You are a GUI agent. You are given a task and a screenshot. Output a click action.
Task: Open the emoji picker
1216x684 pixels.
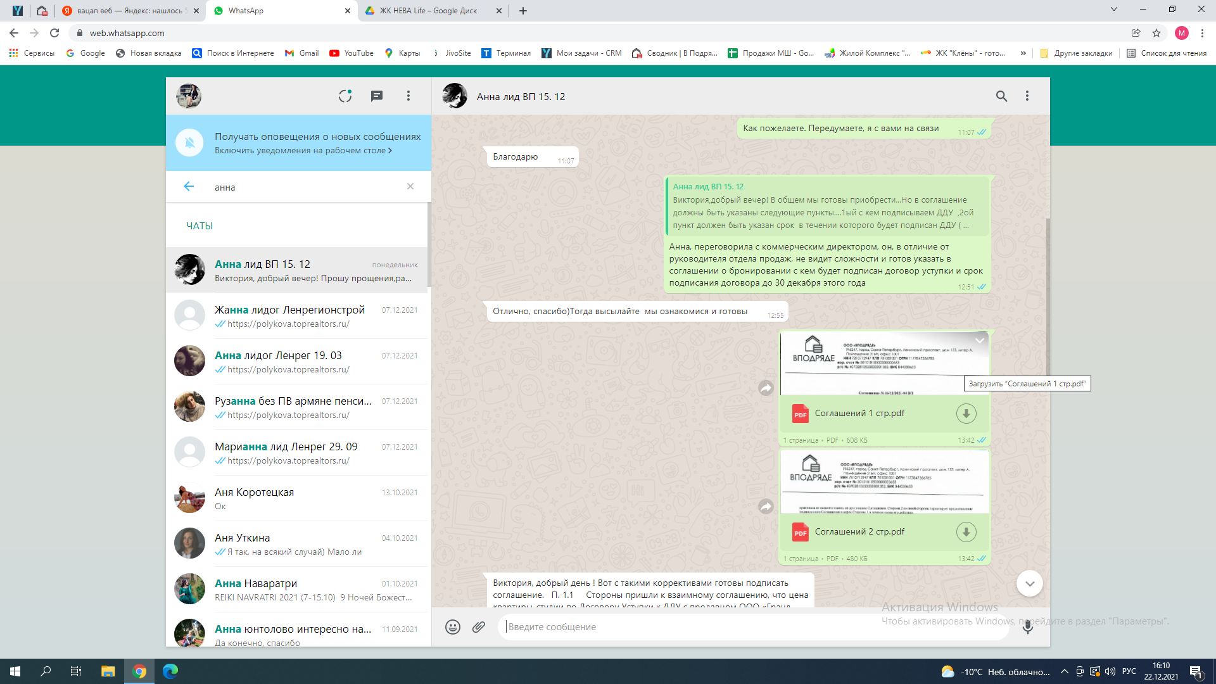452,627
